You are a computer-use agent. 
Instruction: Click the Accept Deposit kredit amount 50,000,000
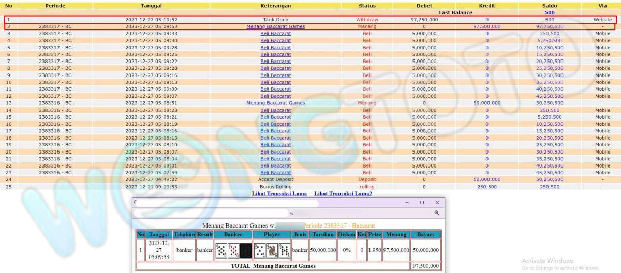coord(486,179)
